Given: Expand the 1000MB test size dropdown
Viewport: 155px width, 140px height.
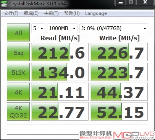Looking at the screenshot, I should pos(62,28).
